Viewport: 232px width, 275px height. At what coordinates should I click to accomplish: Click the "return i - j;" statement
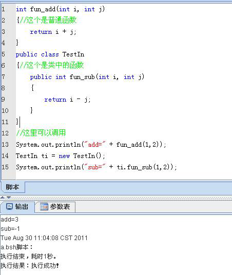(67, 100)
